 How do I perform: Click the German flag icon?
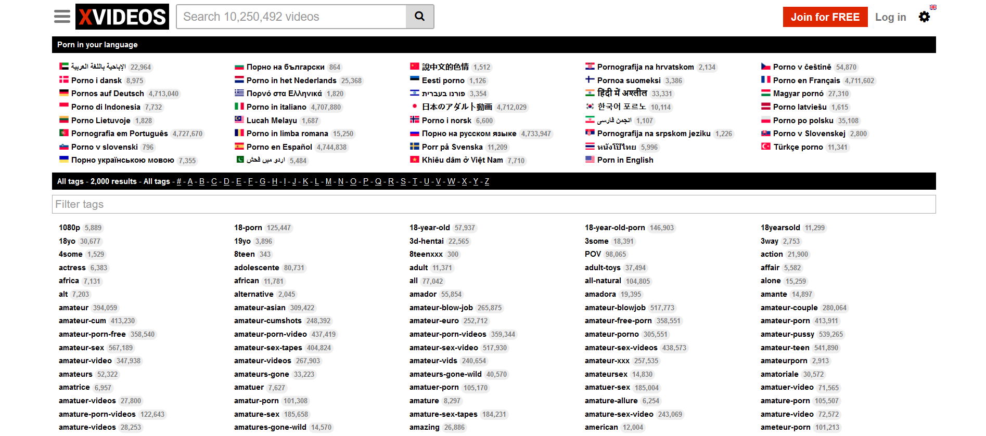click(64, 93)
